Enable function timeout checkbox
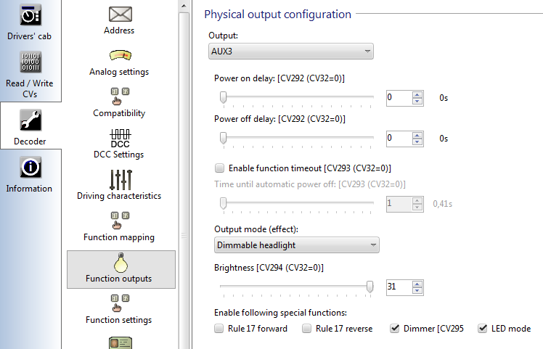 (x=219, y=168)
